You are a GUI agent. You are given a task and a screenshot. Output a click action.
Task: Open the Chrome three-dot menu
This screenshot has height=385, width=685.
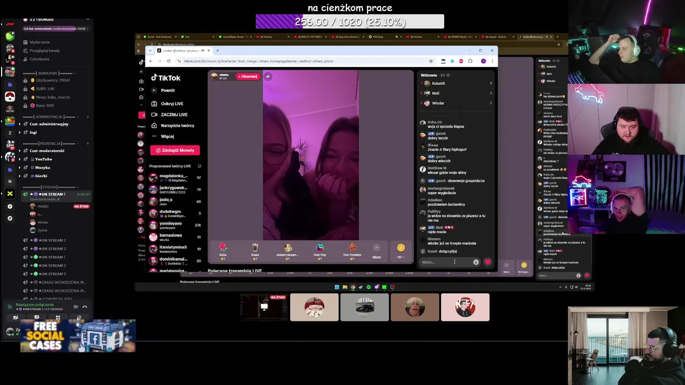pyautogui.click(x=492, y=61)
